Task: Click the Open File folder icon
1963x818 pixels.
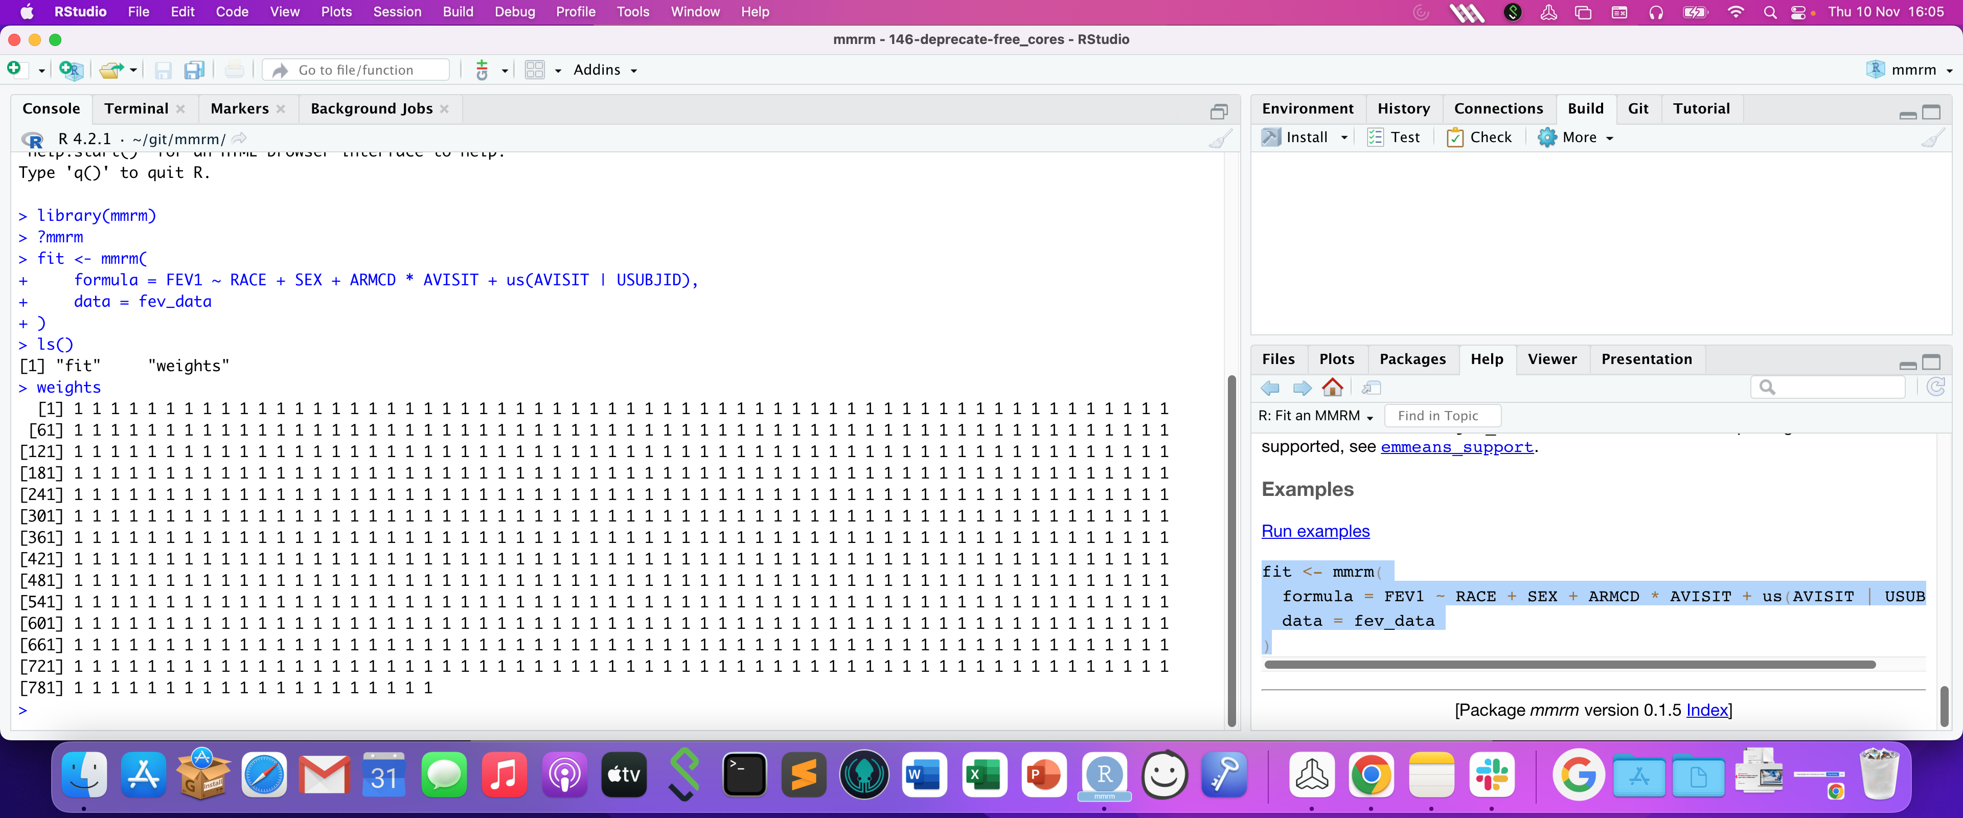Action: pos(111,70)
